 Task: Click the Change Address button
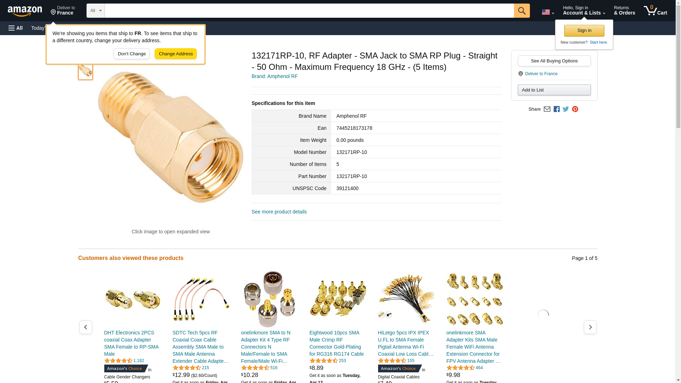click(176, 54)
